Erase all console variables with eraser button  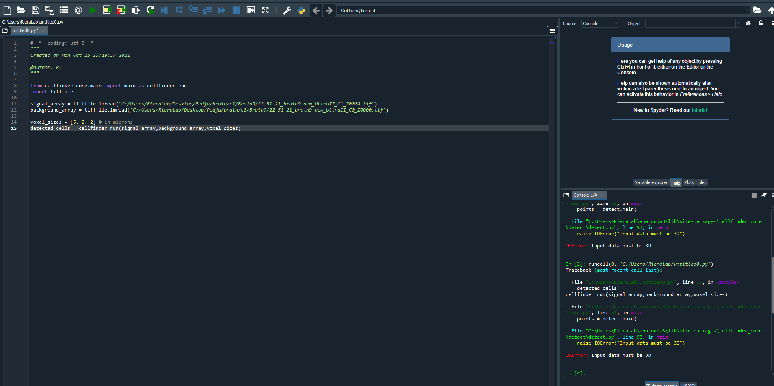pyautogui.click(x=764, y=195)
